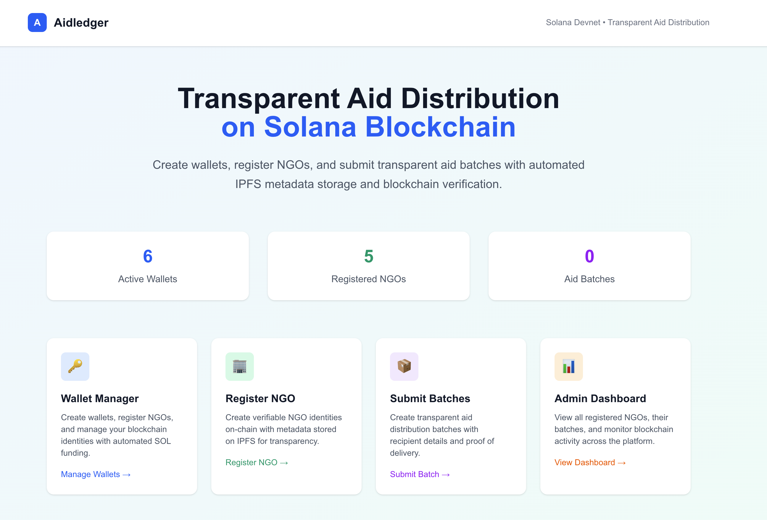Click the key icon on Wallet Manager card

75,366
